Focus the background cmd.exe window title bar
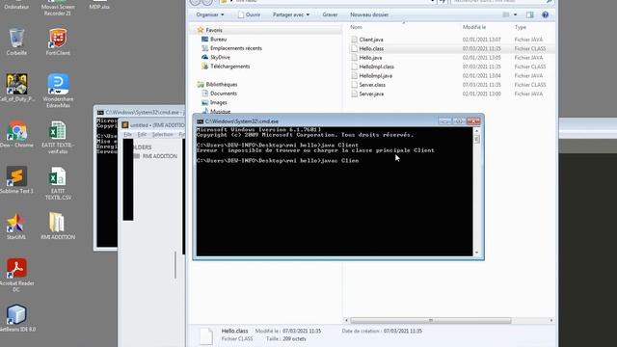The width and height of the screenshot is (617, 347). coord(141,112)
